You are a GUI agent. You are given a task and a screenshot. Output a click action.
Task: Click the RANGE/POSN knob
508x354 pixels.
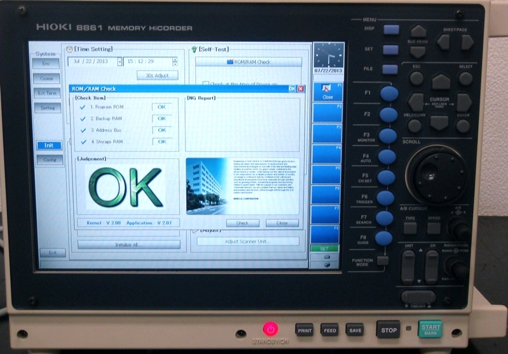pos(457,266)
